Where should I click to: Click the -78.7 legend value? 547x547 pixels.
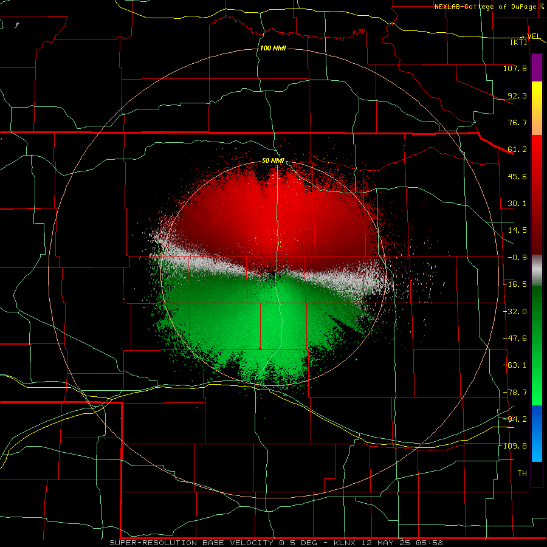(x=515, y=393)
